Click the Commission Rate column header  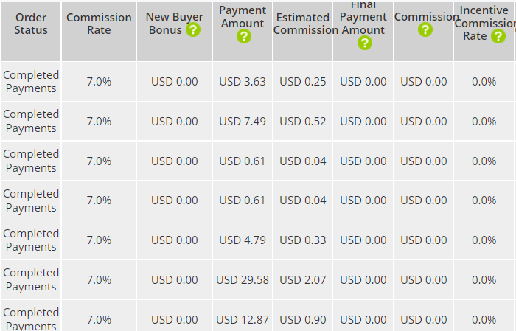click(x=99, y=24)
